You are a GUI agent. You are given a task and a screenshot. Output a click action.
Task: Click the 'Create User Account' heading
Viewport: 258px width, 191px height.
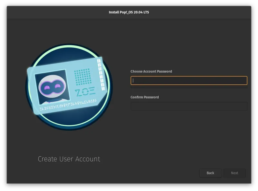69,159
